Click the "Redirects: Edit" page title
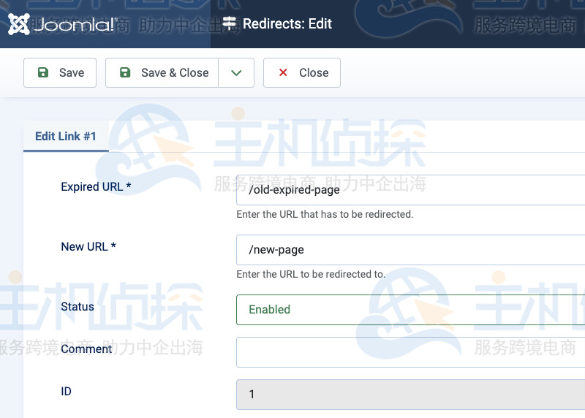The image size is (585, 418). click(x=287, y=24)
